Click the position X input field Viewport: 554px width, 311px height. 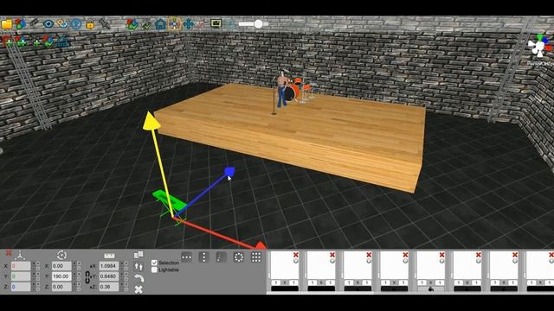pos(21,266)
